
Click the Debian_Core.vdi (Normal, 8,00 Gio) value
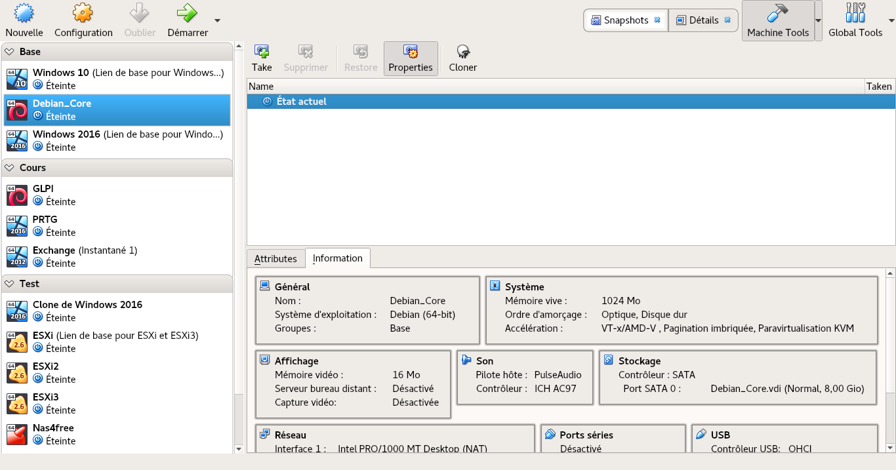coord(788,389)
